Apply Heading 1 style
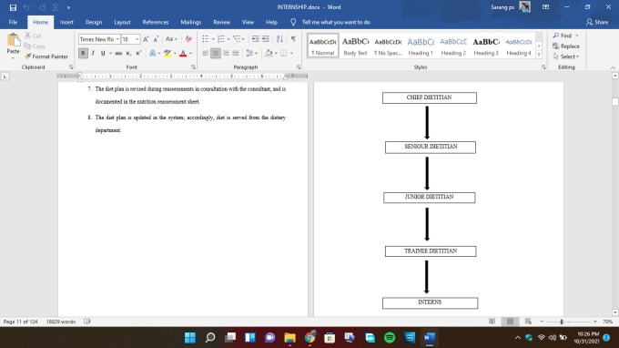619x348 pixels. pyautogui.click(x=421, y=46)
